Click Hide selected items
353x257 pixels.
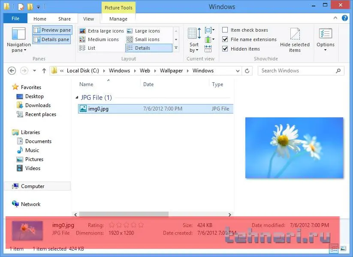point(295,40)
